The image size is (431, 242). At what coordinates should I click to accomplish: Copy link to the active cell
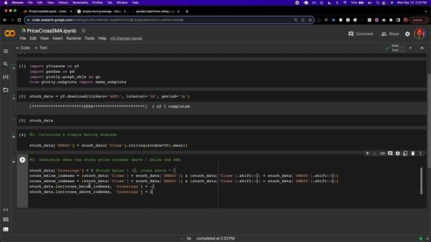coord(383,153)
